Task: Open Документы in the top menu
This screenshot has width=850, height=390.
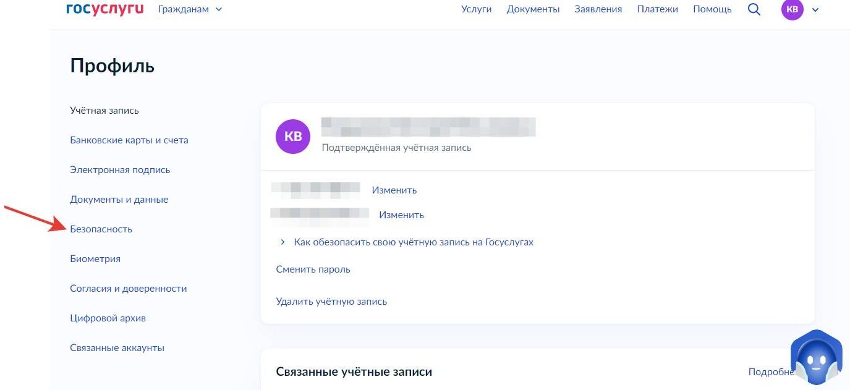Action: [x=533, y=9]
